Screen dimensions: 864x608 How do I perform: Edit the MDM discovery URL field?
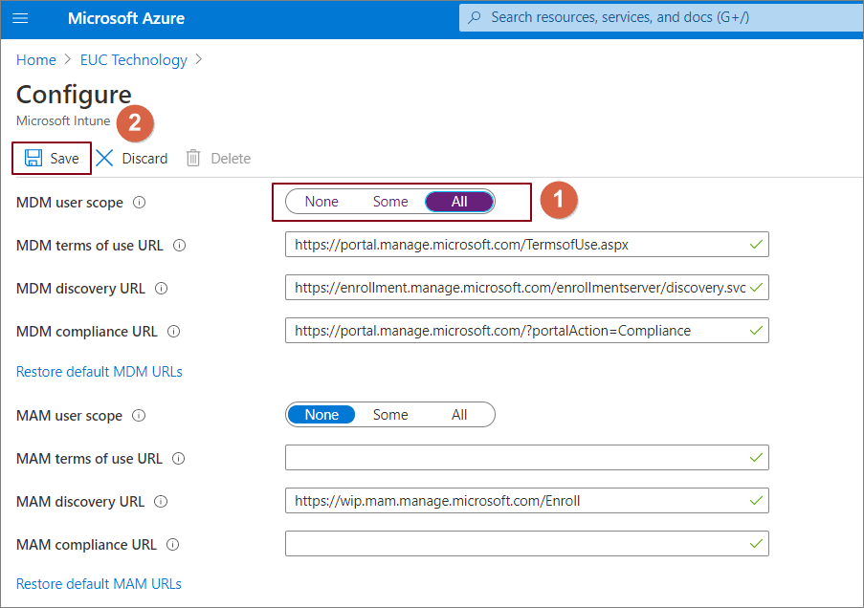[527, 287]
